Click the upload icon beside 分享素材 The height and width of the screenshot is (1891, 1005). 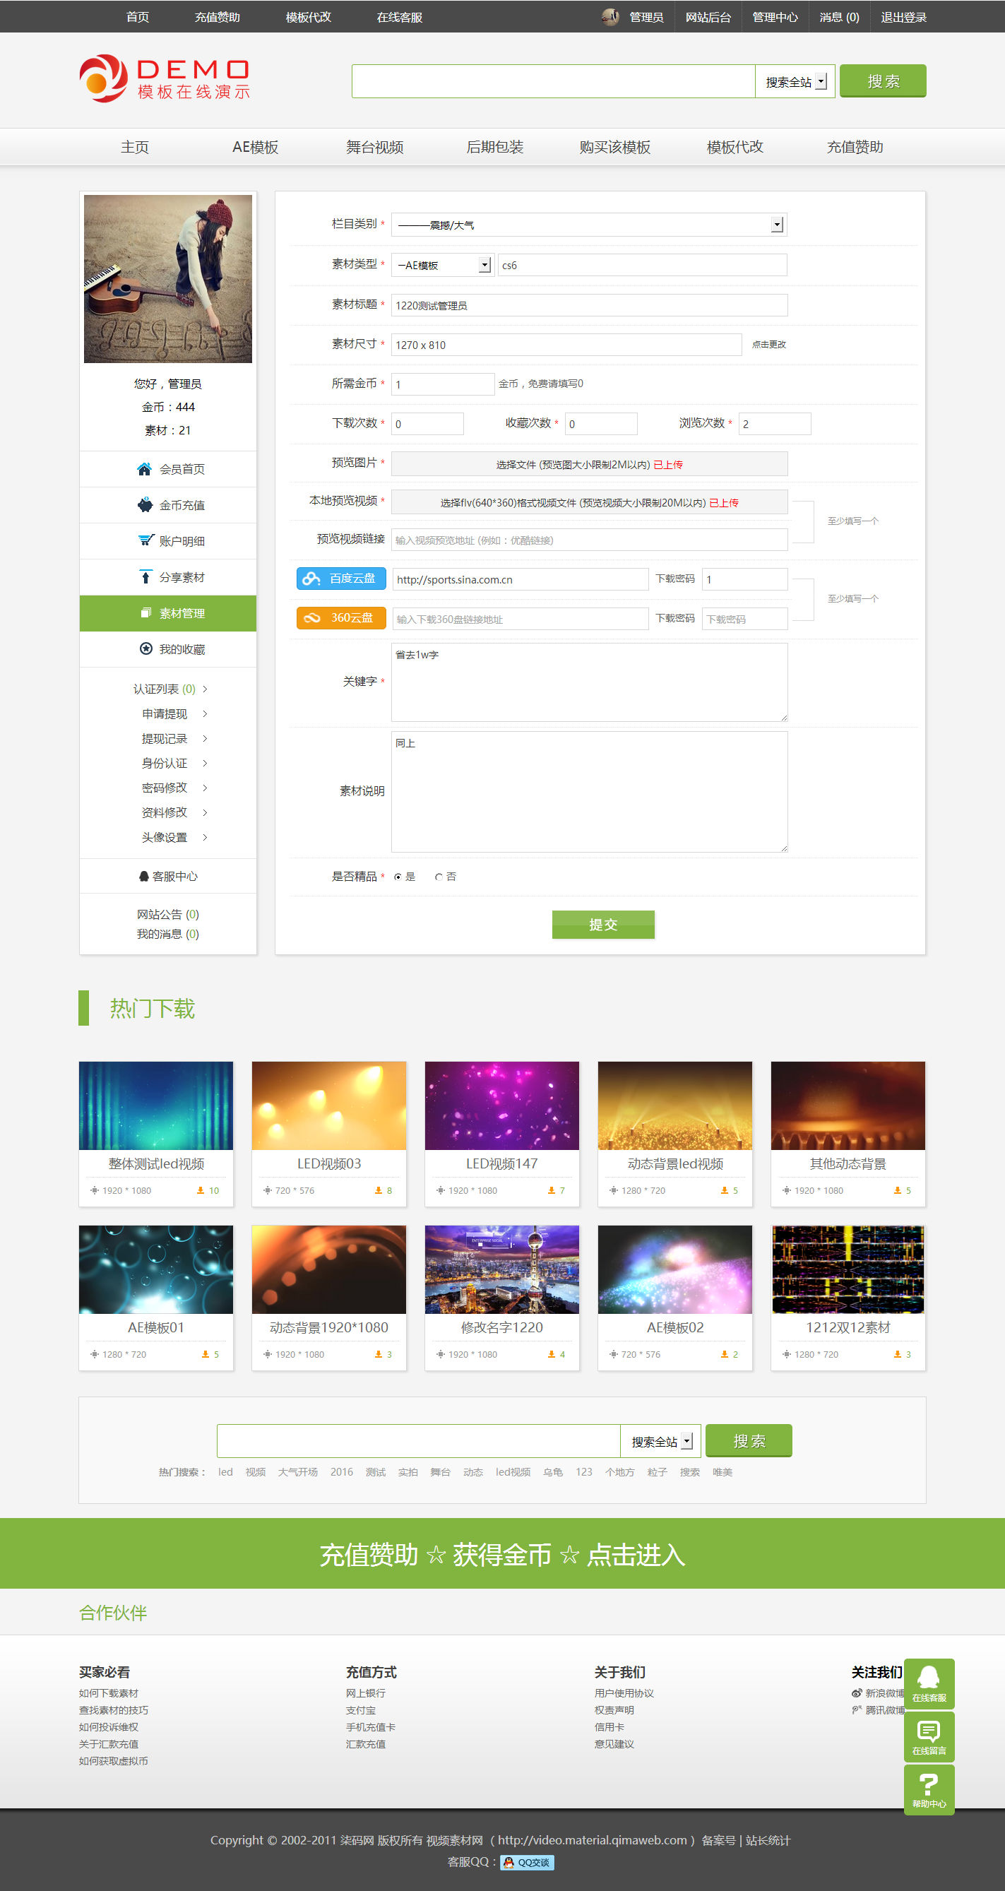click(x=145, y=577)
